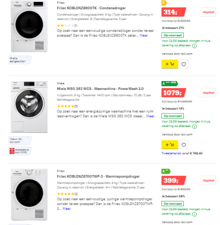The width and height of the screenshot is (220, 225).
Task: Open Frilec KOBLENZ8600TK - Condensdroger title link
Action: click(x=91, y=8)
